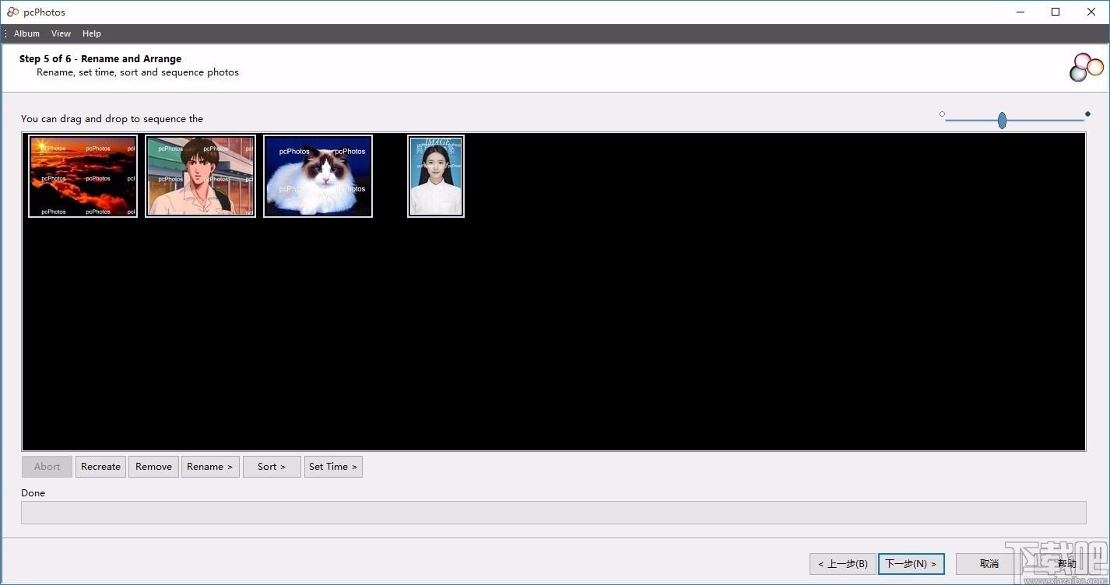The height and width of the screenshot is (585, 1110).
Task: Click the filled dot at slider maximum
Action: click(x=1087, y=114)
